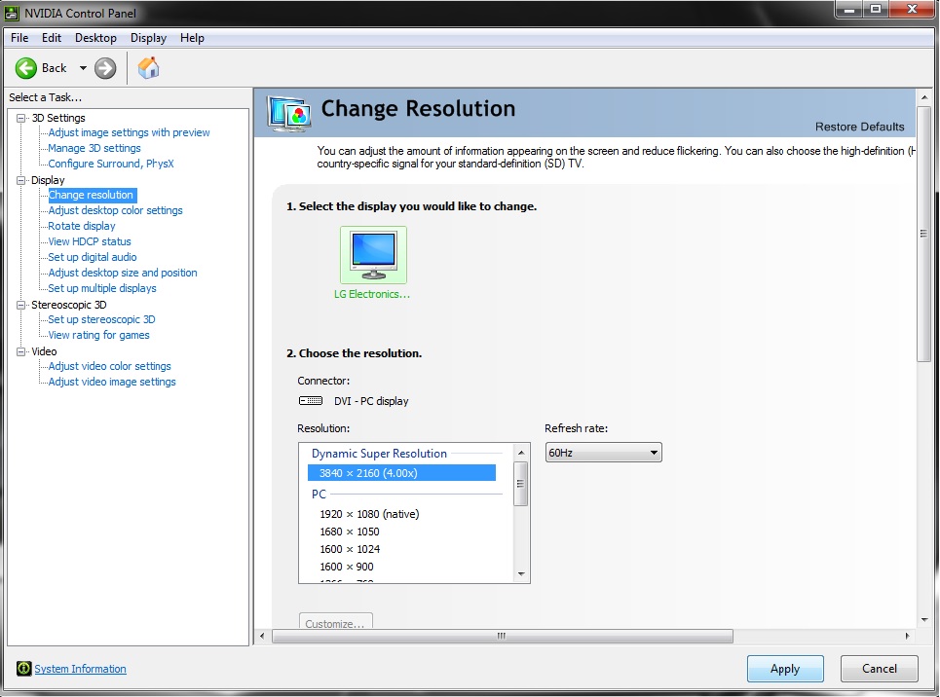Click horizontal scrollbar left arrow
Image resolution: width=940 pixels, height=697 pixels.
(x=262, y=636)
